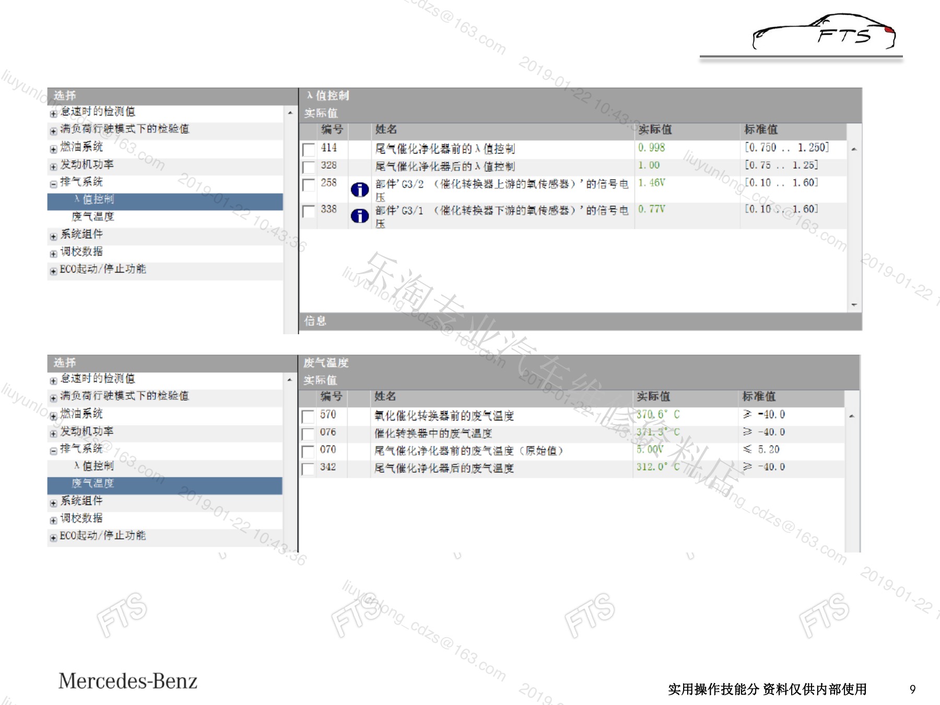Select the row named 氧化催化转换器前的废气温度
This screenshot has width=940, height=705.
[572, 416]
